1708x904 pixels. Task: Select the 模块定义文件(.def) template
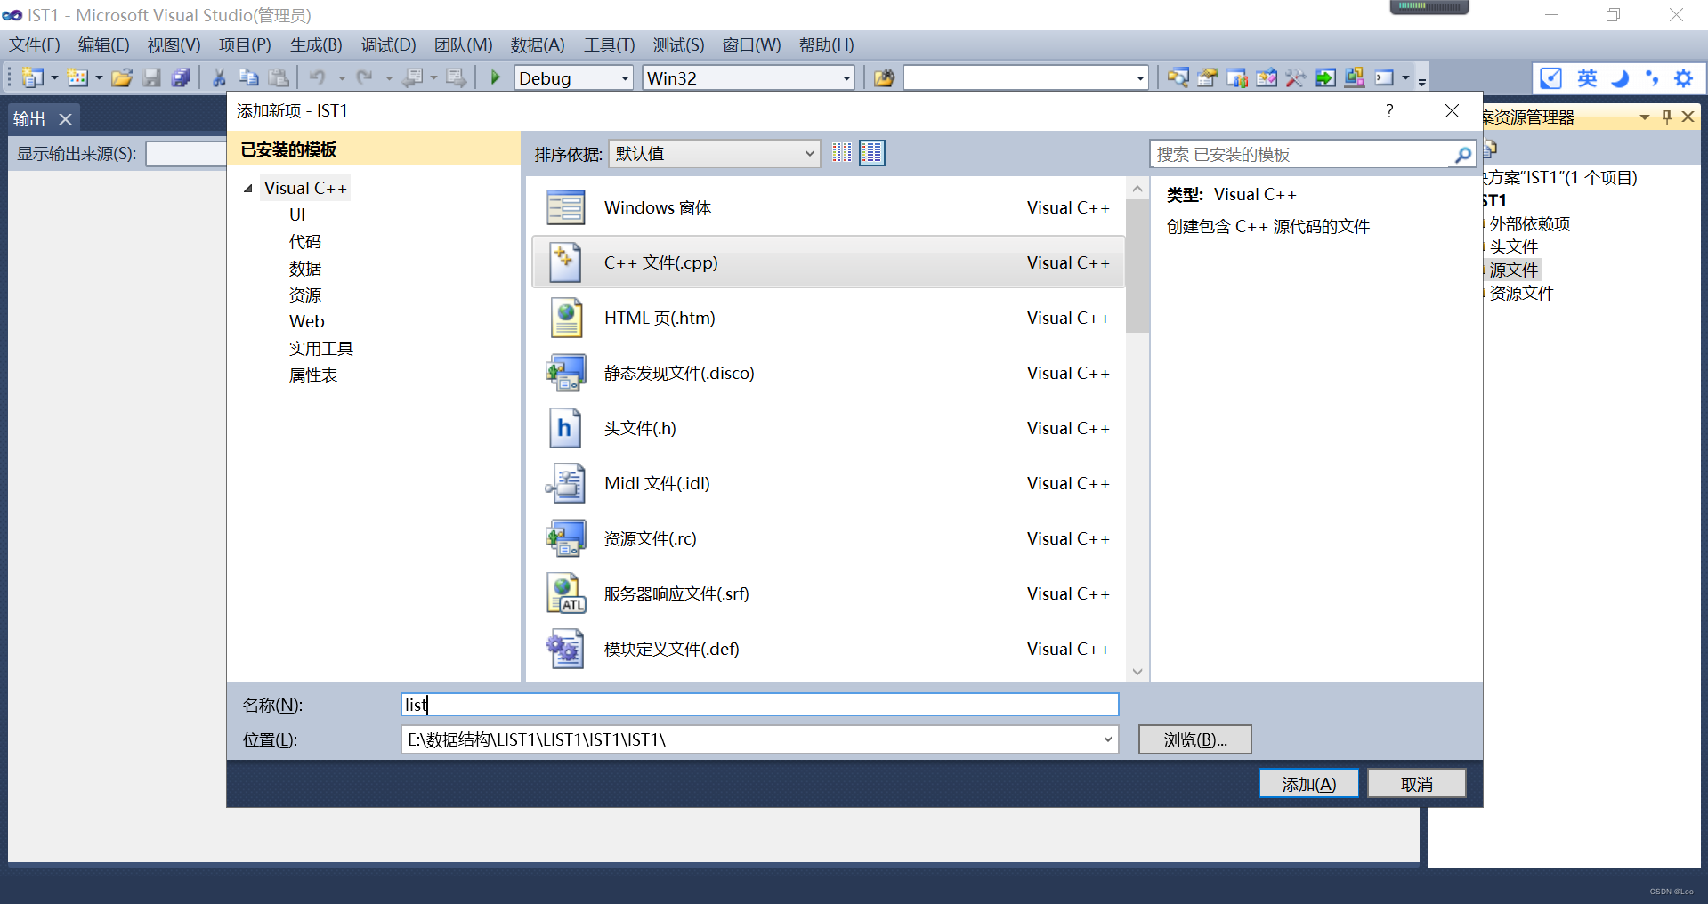point(828,649)
